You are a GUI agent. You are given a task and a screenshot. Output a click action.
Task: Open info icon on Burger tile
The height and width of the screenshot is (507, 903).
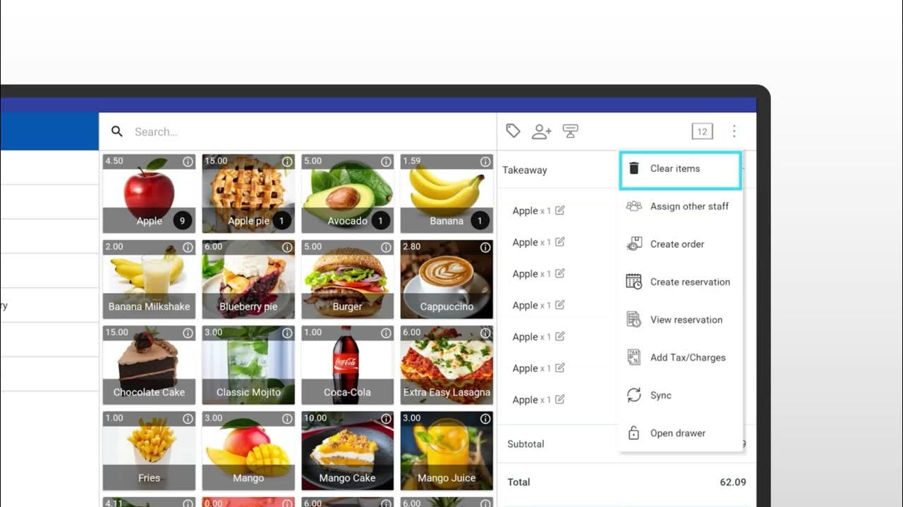click(386, 248)
